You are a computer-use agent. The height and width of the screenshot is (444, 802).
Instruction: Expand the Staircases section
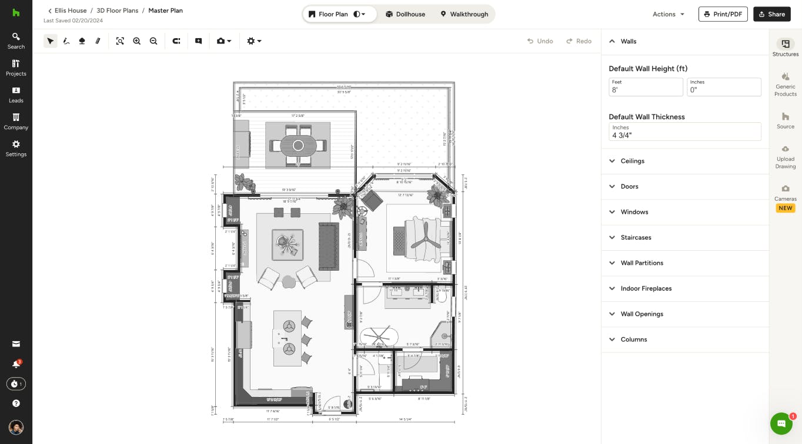pyautogui.click(x=685, y=237)
